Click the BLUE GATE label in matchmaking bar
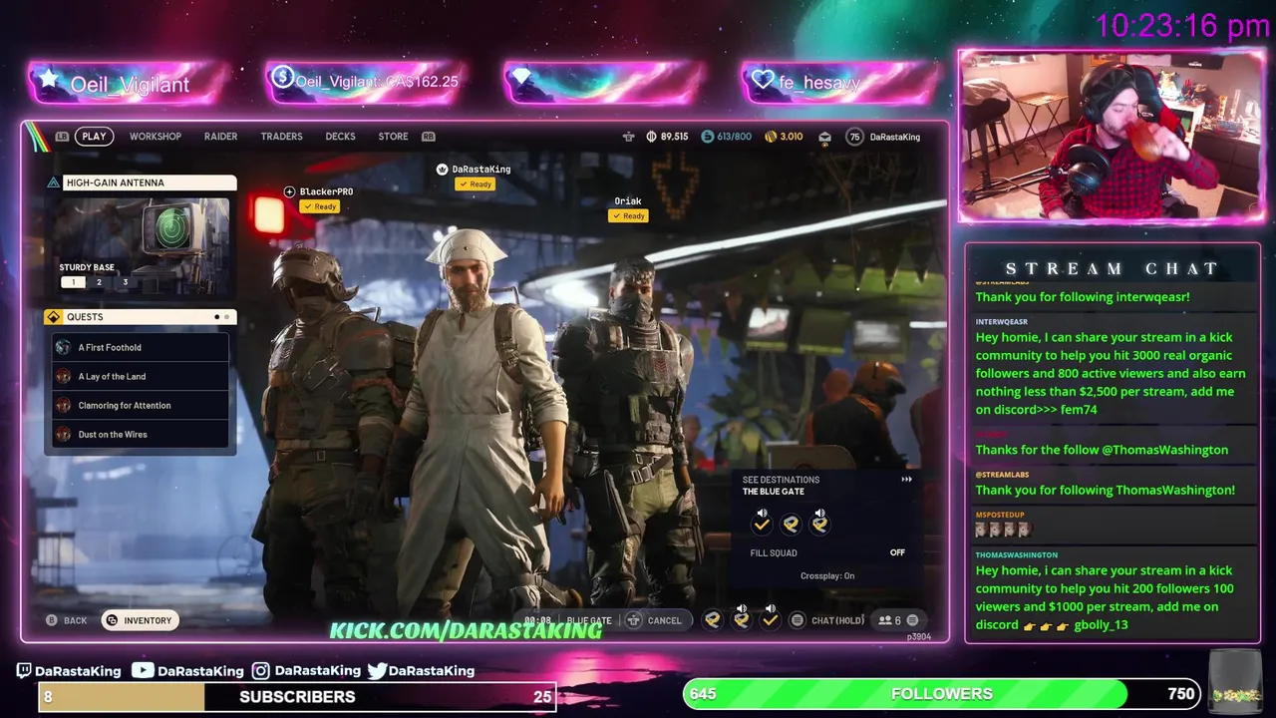This screenshot has height=718, width=1276. pyautogui.click(x=589, y=620)
